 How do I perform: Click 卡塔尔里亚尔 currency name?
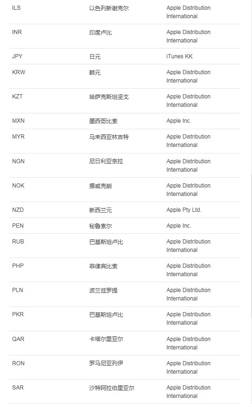(106, 339)
